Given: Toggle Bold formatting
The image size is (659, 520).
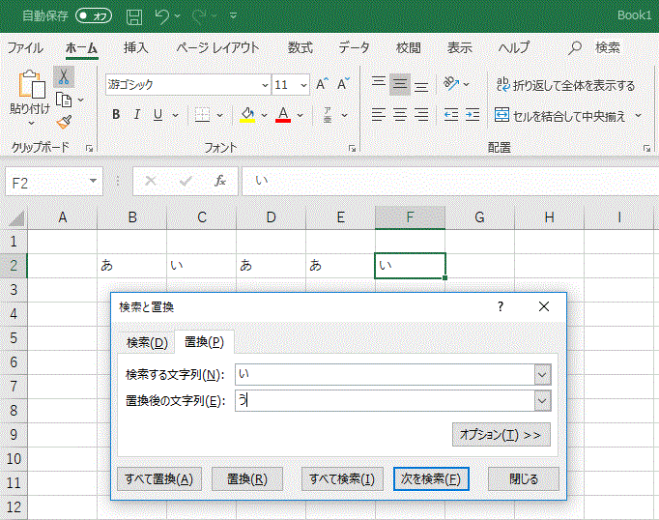Looking at the screenshot, I should click(x=116, y=115).
